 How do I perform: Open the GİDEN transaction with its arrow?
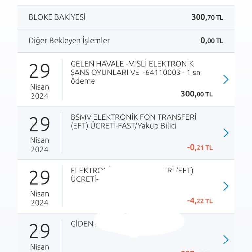coord(226,240)
